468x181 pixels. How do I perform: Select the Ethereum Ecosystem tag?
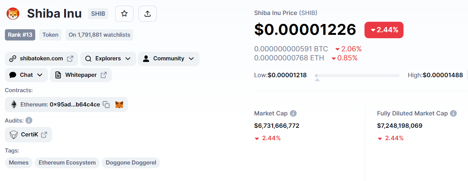pyautogui.click(x=67, y=163)
